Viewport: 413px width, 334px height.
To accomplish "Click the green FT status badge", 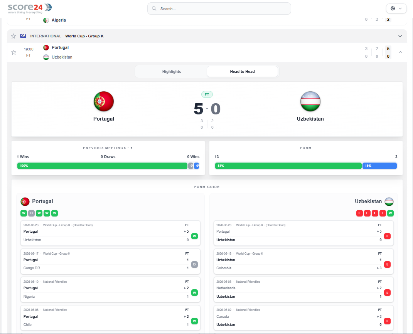I will click(207, 94).
